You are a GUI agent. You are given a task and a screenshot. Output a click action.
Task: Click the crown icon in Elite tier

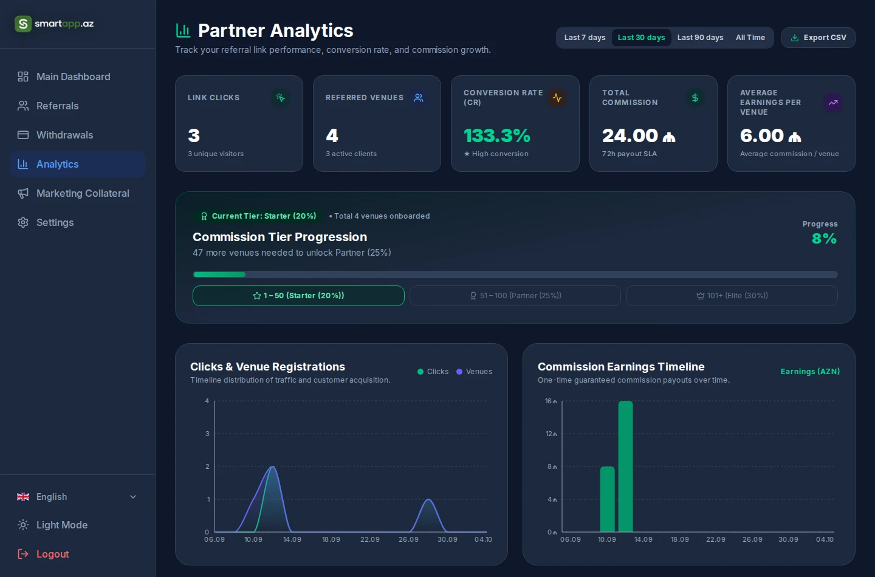pos(701,296)
